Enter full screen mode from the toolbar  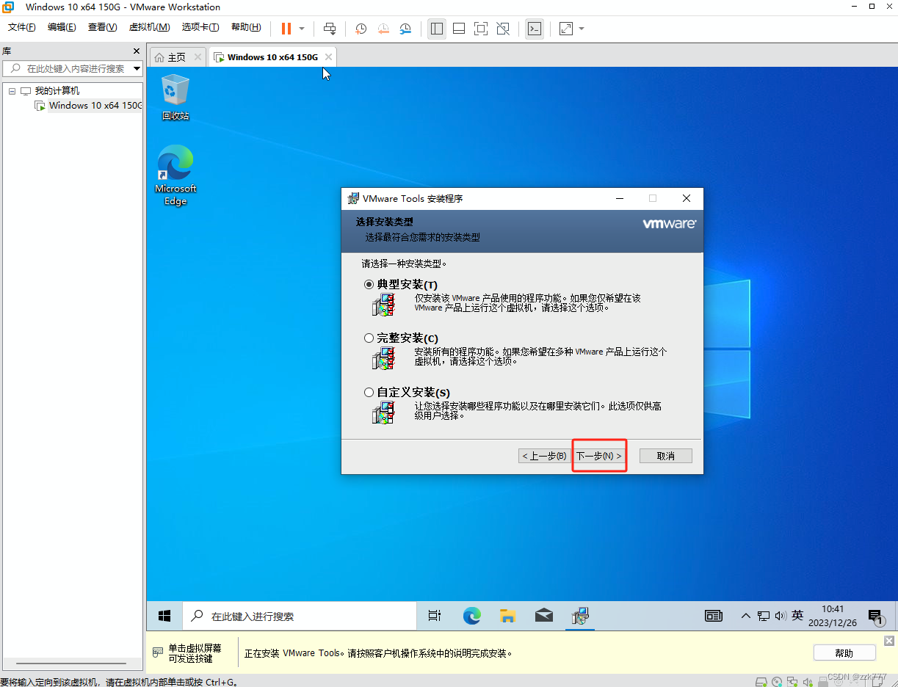click(x=481, y=29)
